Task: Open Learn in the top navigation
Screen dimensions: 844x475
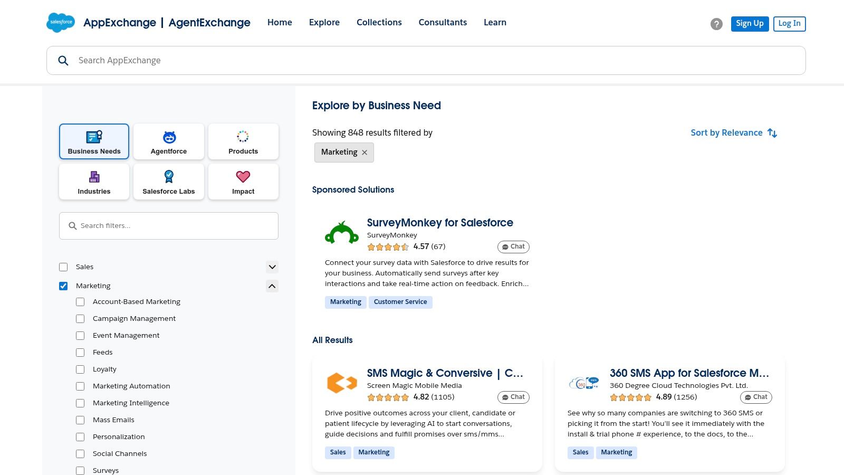Action: 495,23
